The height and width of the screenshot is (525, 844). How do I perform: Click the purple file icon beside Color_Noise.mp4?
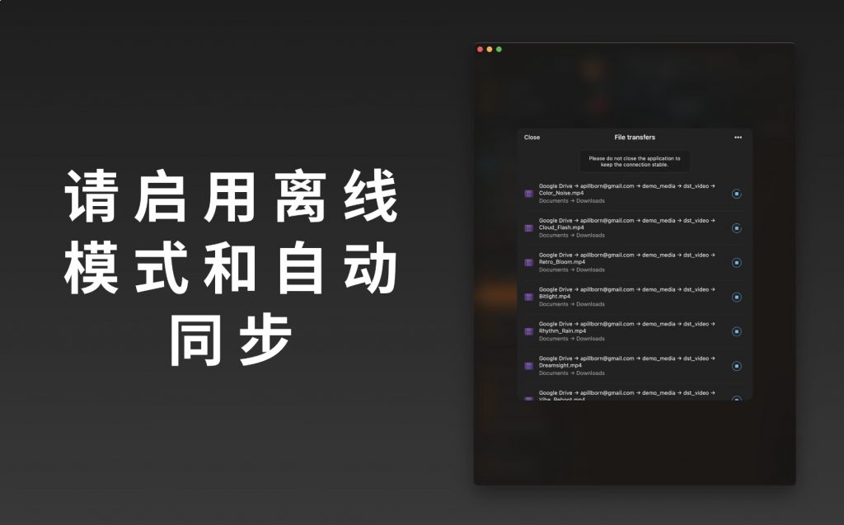coord(528,194)
